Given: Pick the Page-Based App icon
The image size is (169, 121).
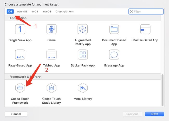Looking at the screenshot, I should (x=20, y=55).
